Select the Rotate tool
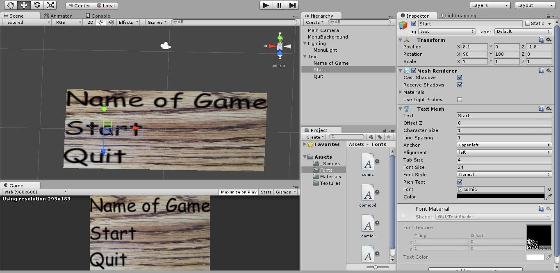This screenshot has height=273, width=560. [x=38, y=5]
